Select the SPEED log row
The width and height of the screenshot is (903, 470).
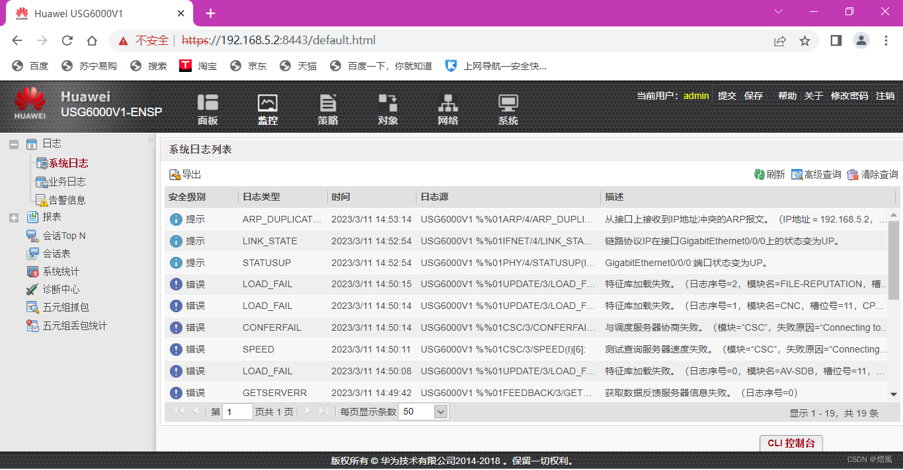(x=526, y=349)
